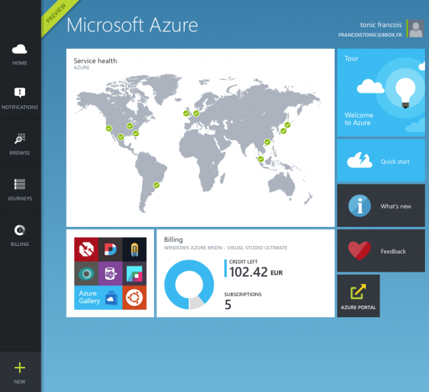Open the What's new tile
429x392 pixels.
click(x=381, y=205)
